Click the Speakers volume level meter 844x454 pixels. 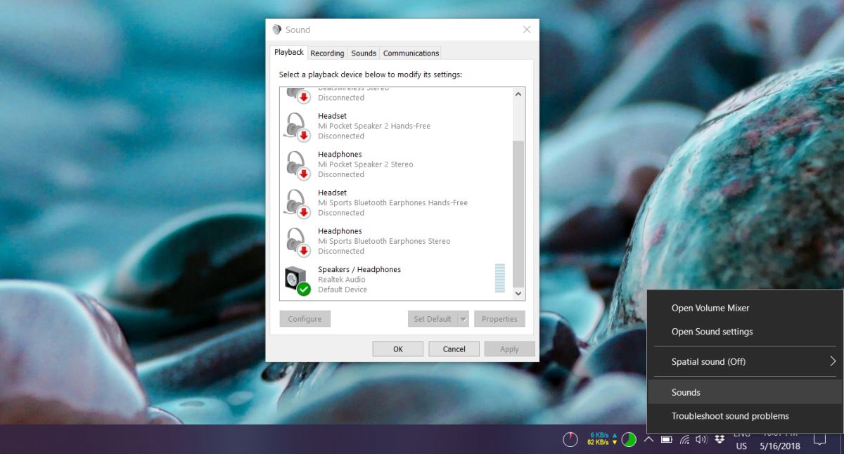click(500, 278)
